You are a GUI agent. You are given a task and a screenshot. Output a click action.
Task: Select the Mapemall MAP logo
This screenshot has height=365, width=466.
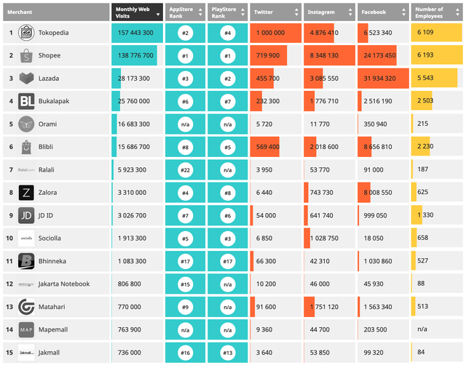[x=26, y=329]
